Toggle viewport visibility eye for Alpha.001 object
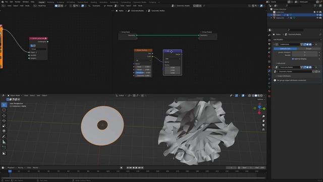The width and height of the screenshot is (323, 182). point(317,18)
